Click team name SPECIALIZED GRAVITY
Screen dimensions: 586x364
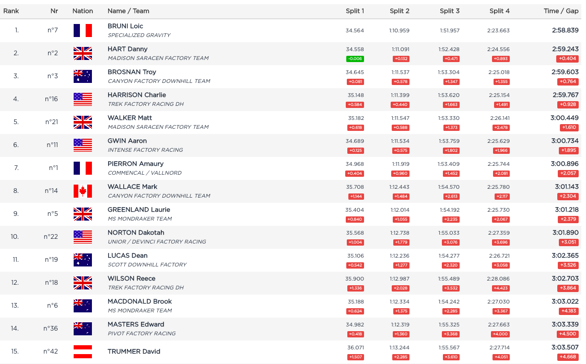(139, 35)
